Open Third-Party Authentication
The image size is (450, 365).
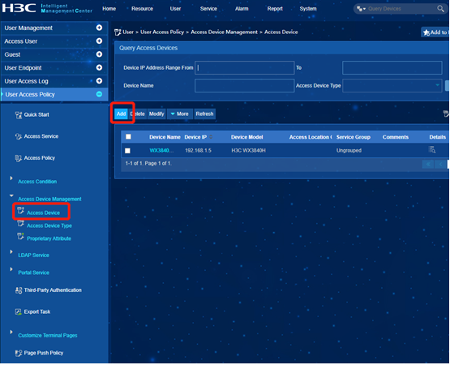(x=48, y=290)
